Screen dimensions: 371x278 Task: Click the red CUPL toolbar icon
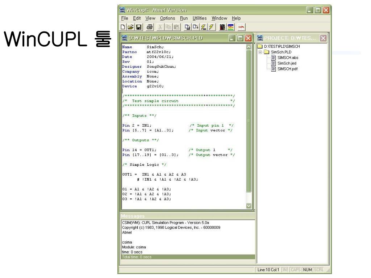click(241, 27)
